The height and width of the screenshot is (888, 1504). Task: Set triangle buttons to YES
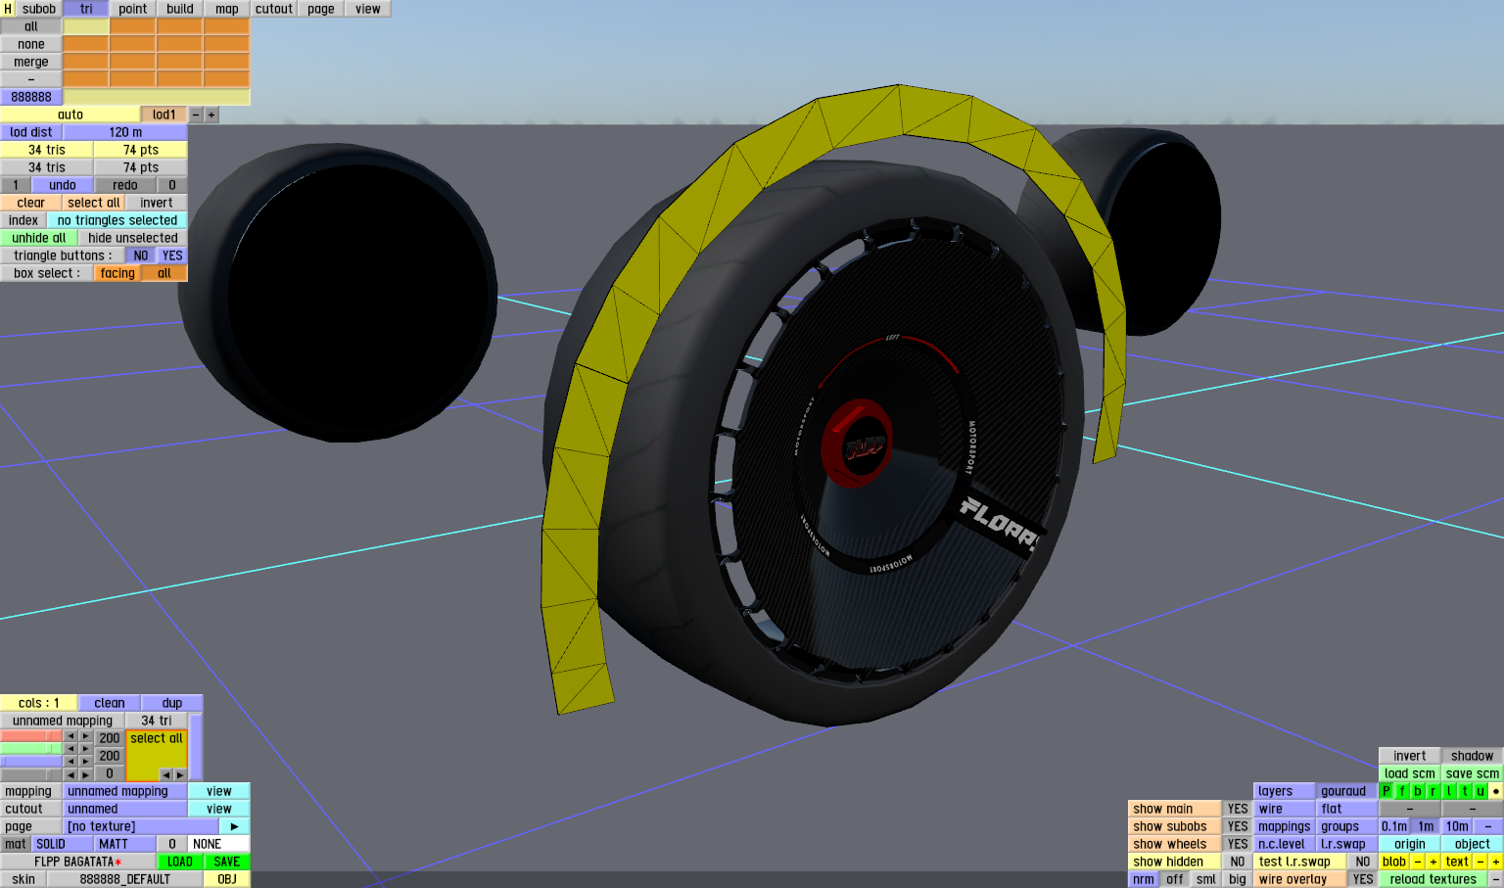pyautogui.click(x=172, y=256)
